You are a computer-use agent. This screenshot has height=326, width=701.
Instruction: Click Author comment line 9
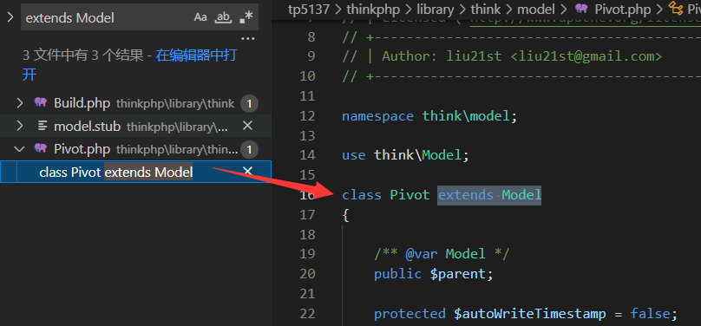click(502, 56)
